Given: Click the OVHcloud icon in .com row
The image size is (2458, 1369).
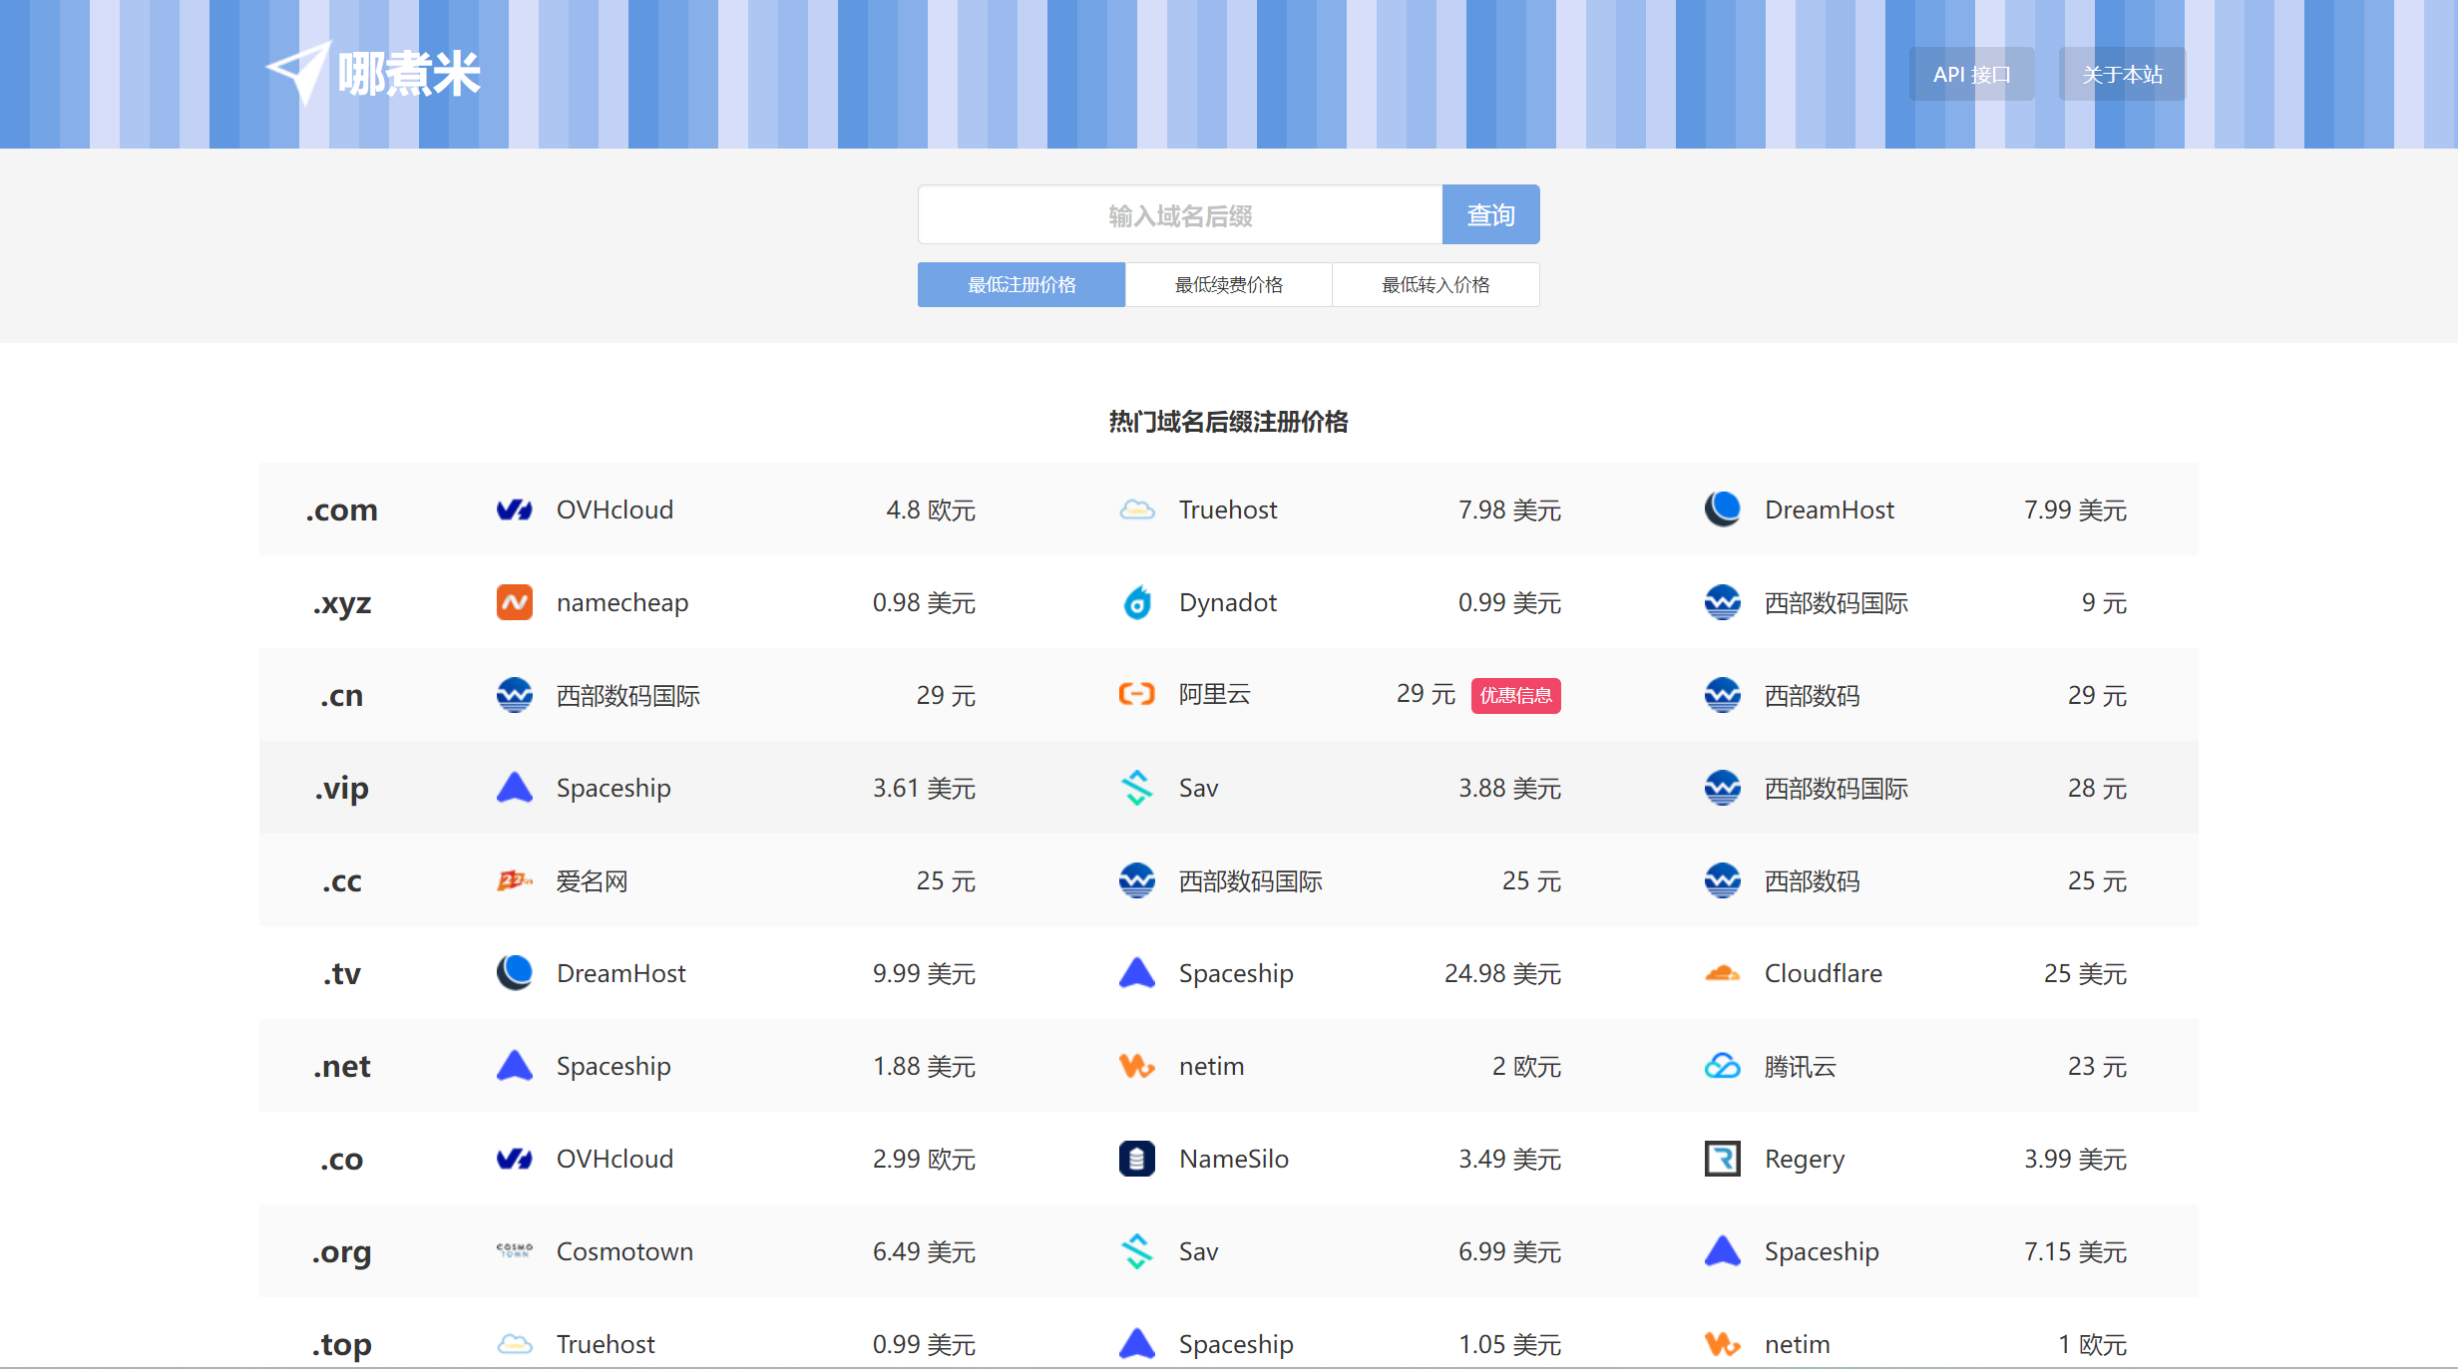Looking at the screenshot, I should [514, 510].
